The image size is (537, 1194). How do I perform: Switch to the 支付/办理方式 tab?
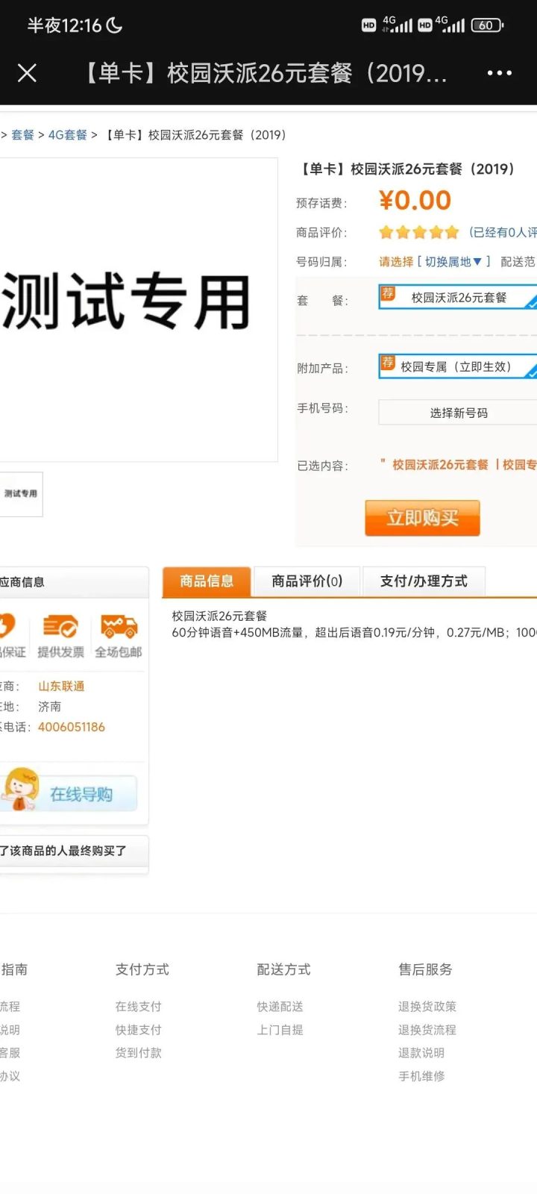[x=424, y=581]
